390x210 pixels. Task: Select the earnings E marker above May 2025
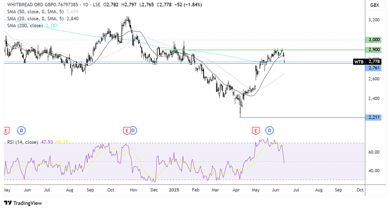point(256,131)
